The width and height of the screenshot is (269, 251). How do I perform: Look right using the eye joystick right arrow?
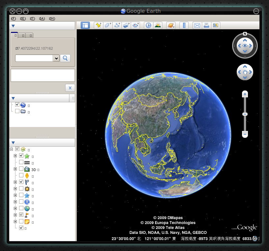click(251, 46)
